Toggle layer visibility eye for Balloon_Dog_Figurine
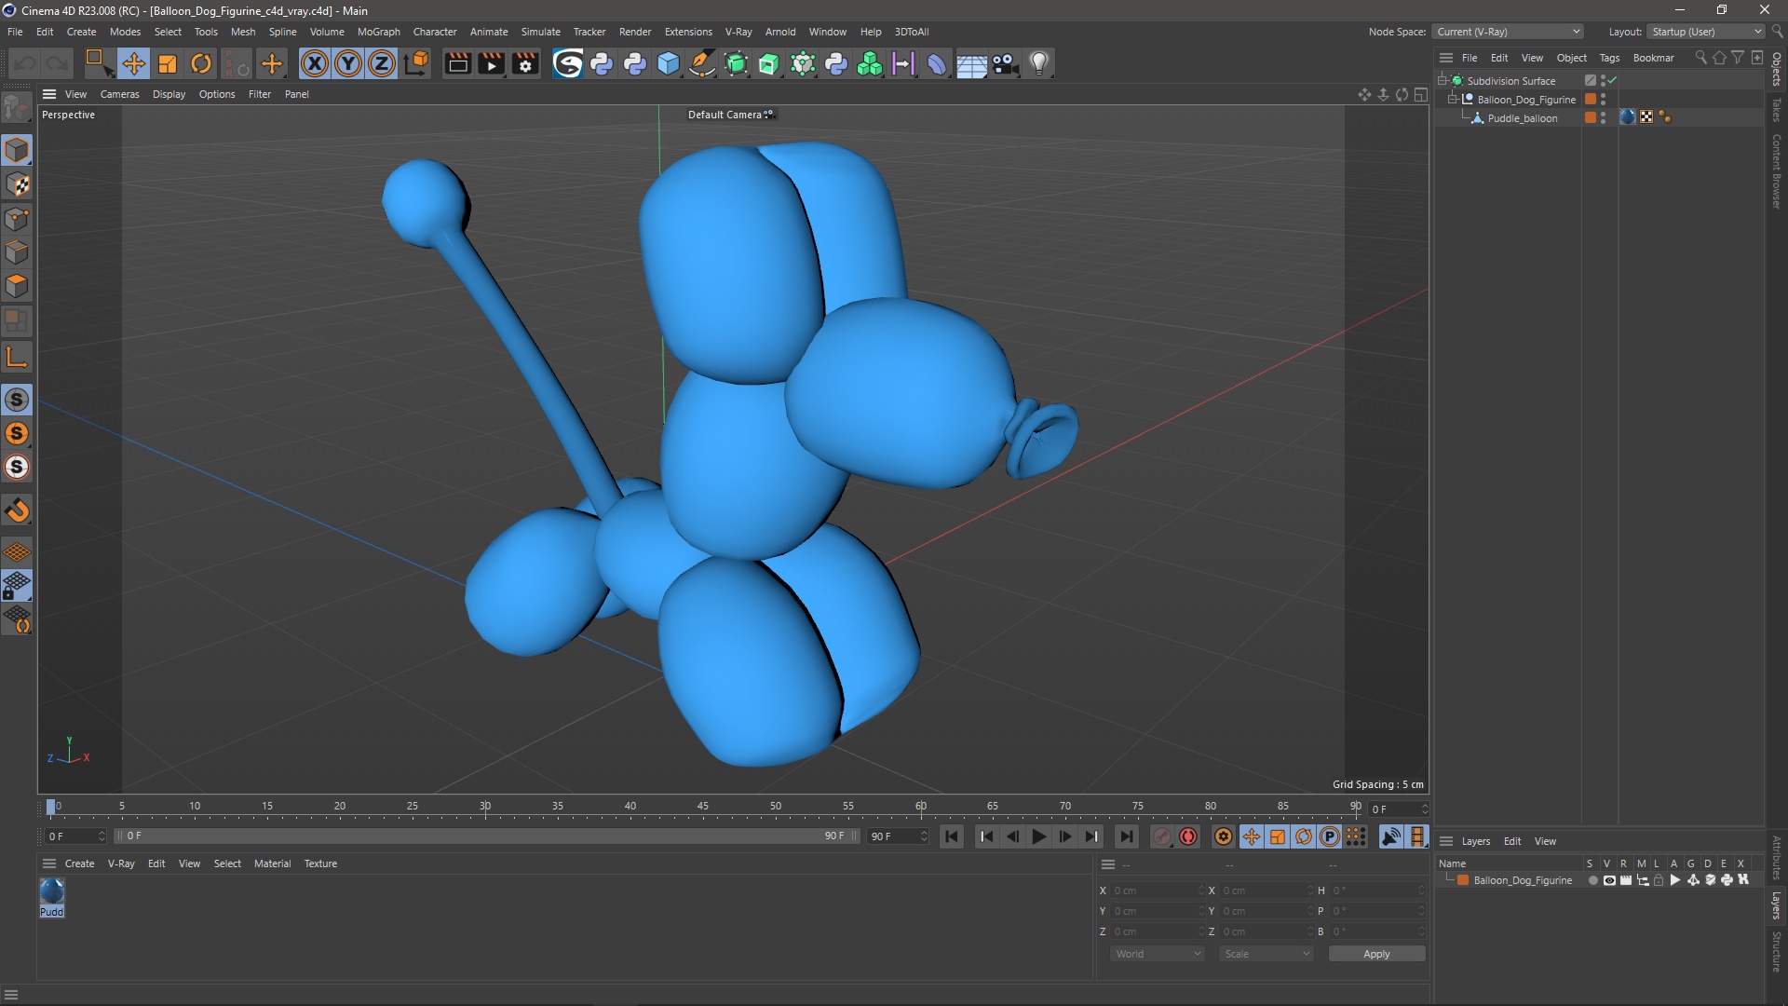Image resolution: width=1788 pixels, height=1006 pixels. (1609, 880)
